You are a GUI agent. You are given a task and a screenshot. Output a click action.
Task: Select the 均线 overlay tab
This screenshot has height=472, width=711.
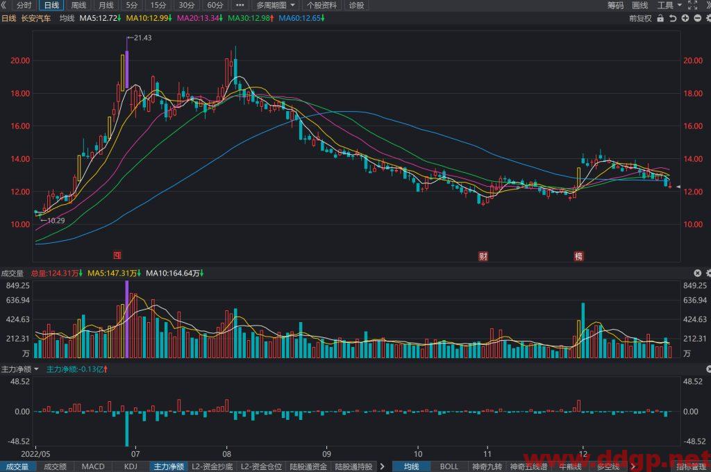[x=412, y=466]
